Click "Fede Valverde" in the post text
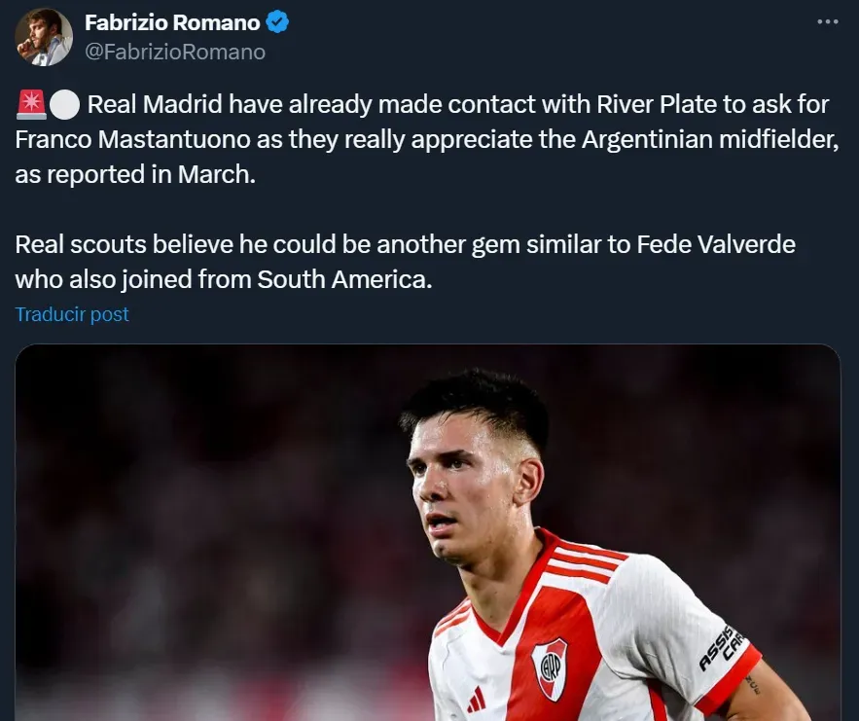 716,244
